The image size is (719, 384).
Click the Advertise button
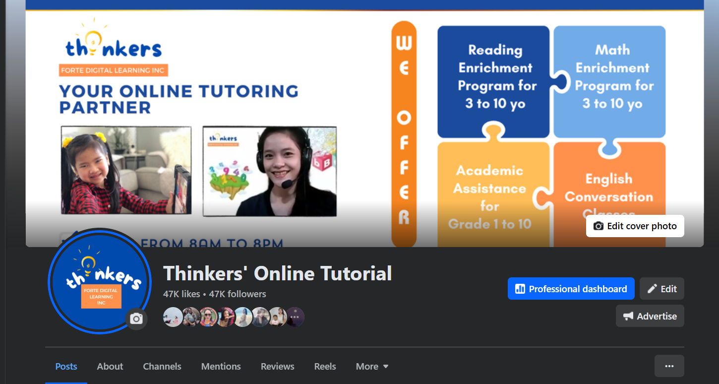pyautogui.click(x=650, y=316)
